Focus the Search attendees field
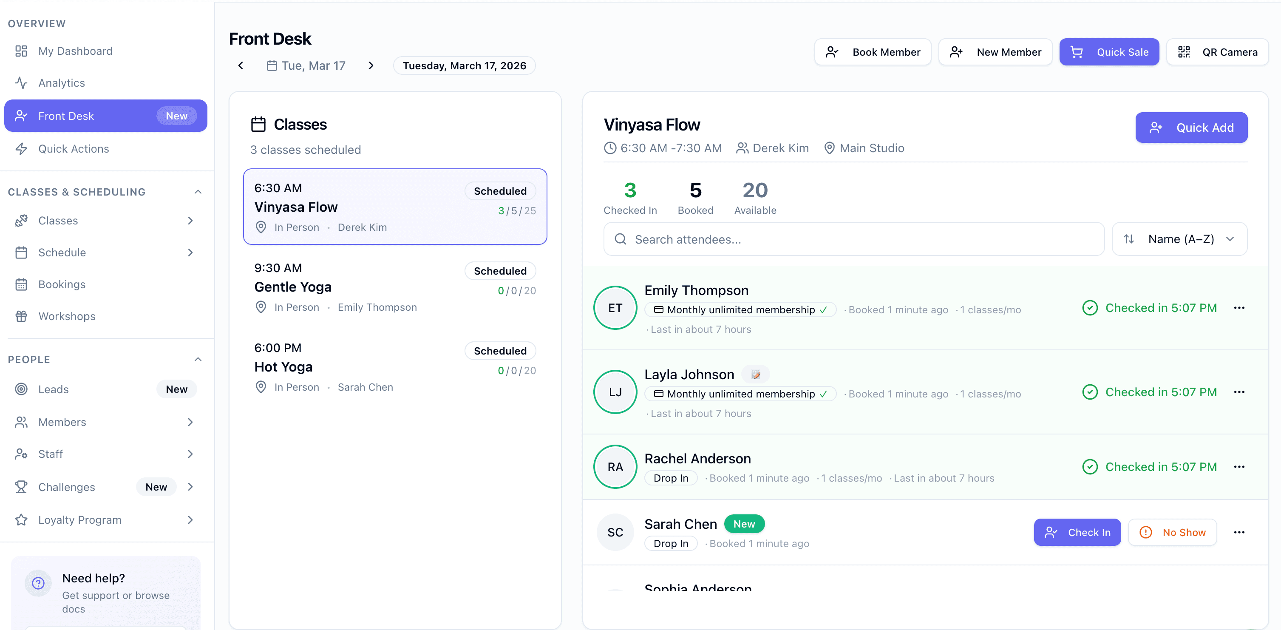This screenshot has width=1281, height=630. click(854, 239)
